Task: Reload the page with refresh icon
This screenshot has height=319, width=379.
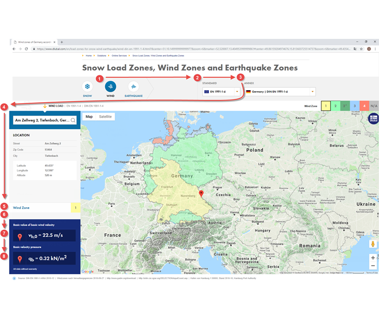Action: (x=26, y=49)
